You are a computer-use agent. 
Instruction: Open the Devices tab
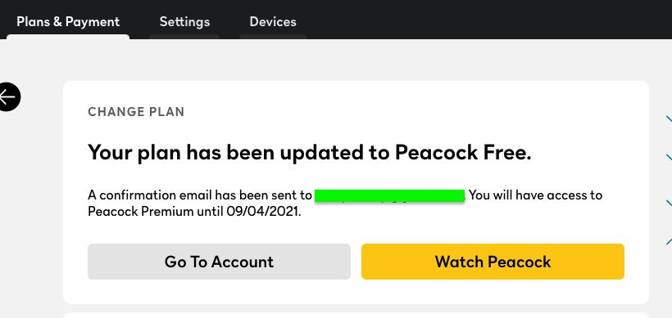point(273,22)
